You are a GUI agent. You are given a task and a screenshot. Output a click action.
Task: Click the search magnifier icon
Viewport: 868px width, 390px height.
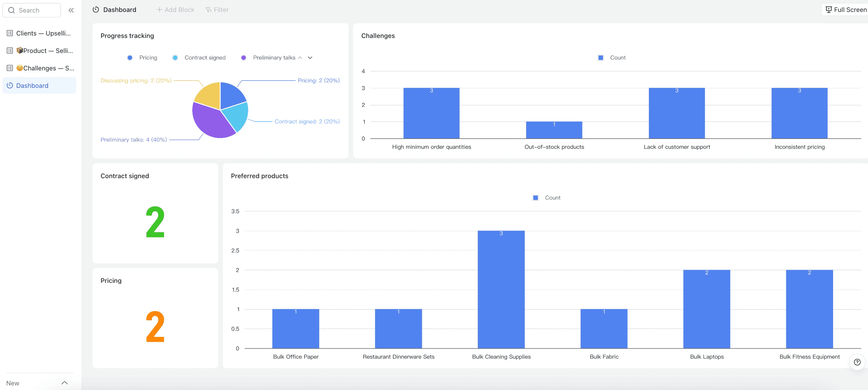(x=11, y=10)
